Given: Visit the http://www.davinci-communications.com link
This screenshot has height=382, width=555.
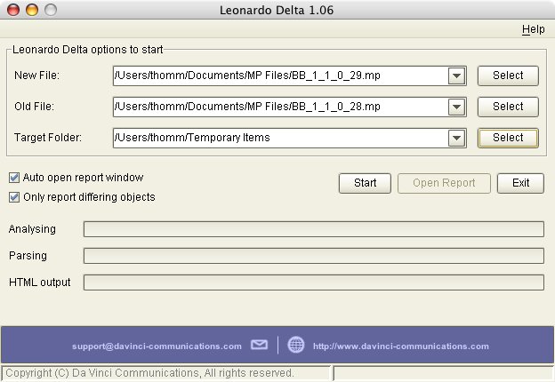Looking at the screenshot, I should 401,346.
